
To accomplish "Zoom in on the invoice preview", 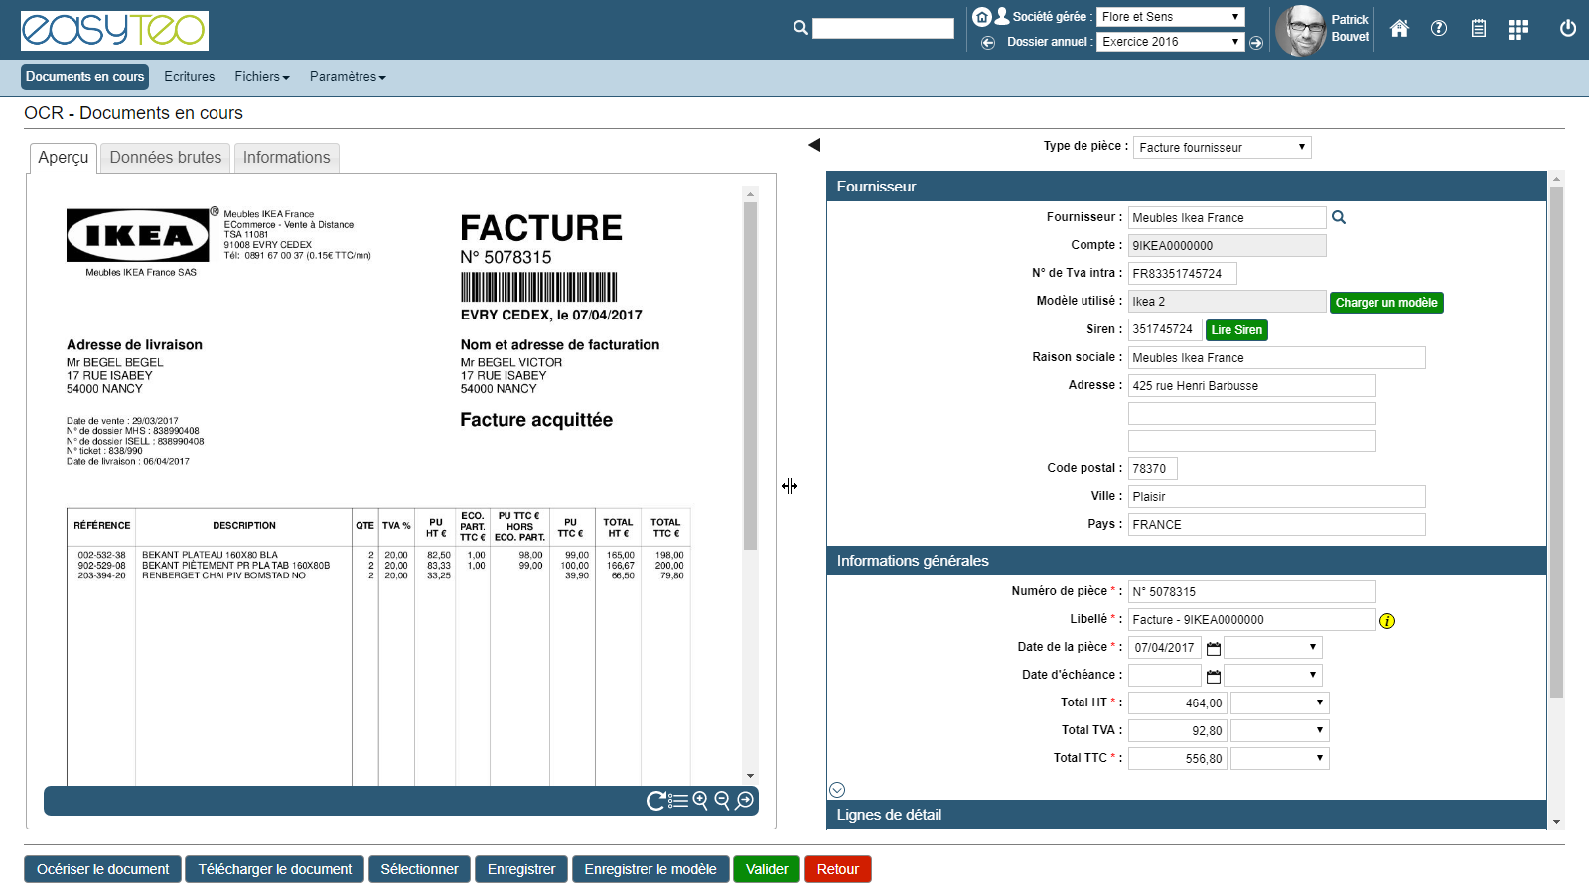I will pos(700,800).
